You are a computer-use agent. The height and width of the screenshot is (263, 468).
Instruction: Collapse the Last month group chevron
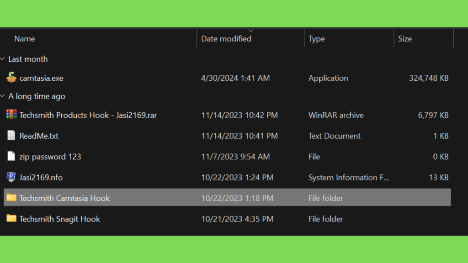(3, 59)
